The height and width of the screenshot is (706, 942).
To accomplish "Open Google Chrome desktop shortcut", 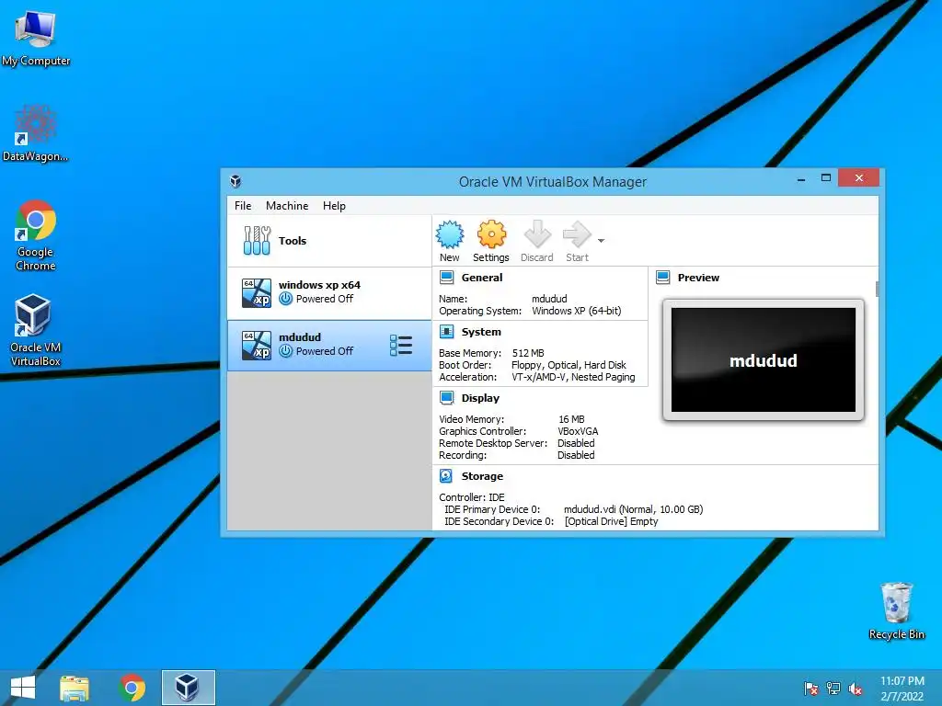I will [x=36, y=235].
